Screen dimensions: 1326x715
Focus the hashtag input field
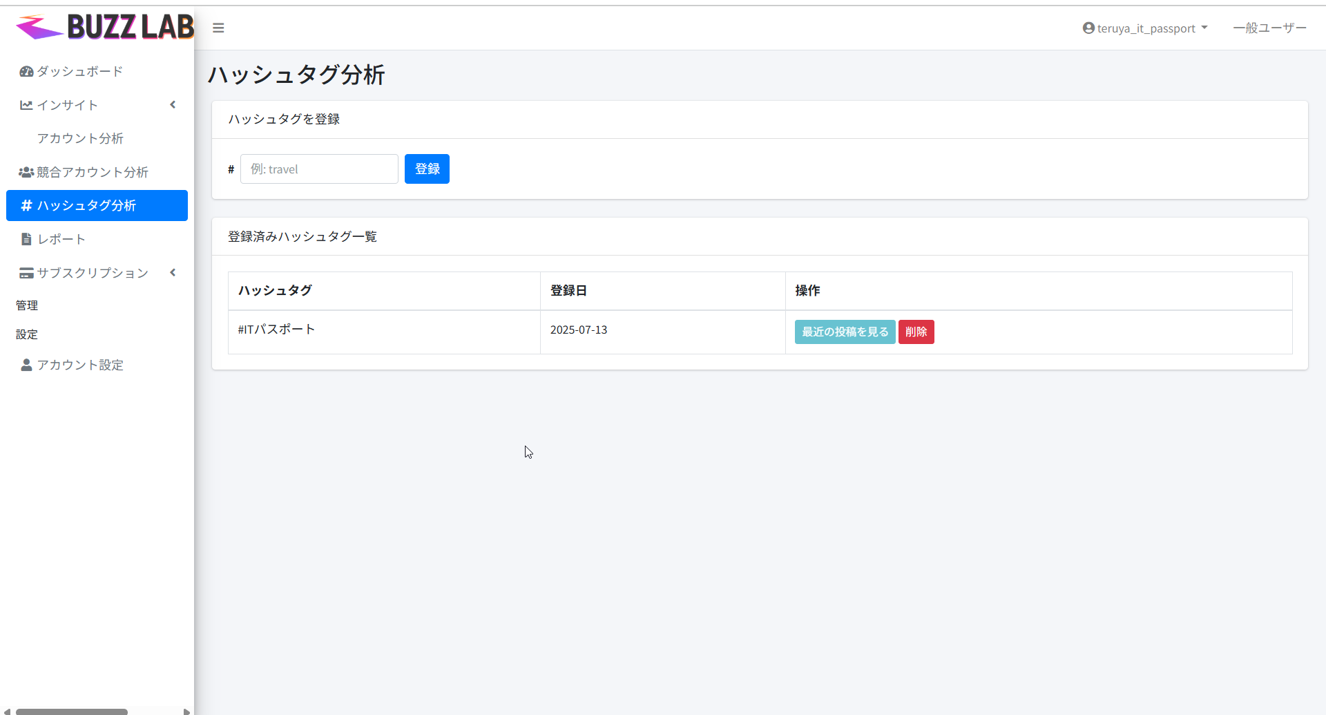click(x=319, y=169)
